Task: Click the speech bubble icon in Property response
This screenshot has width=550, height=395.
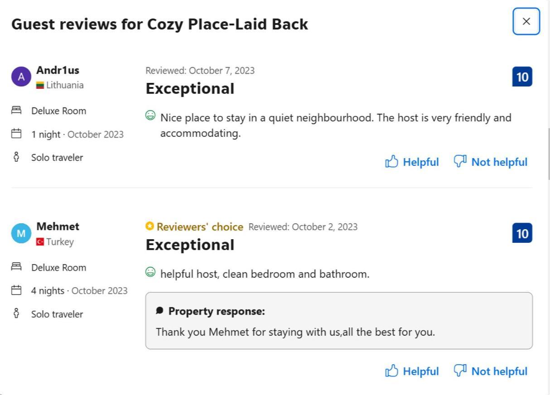Action: pyautogui.click(x=159, y=311)
